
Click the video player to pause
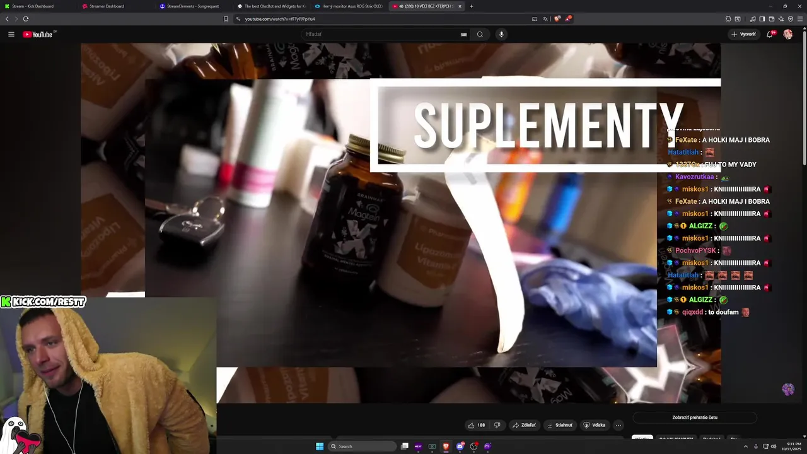pyautogui.click(x=400, y=223)
